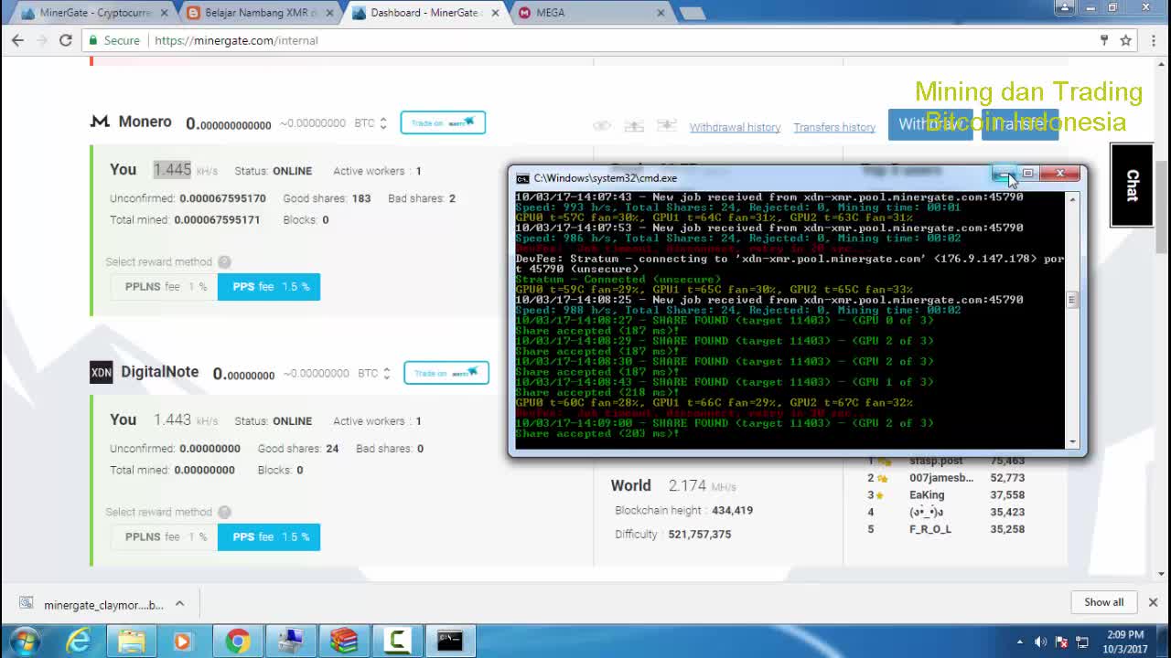The height and width of the screenshot is (658, 1171).
Task: Open File Explorer from the taskbar
Action: click(131, 641)
